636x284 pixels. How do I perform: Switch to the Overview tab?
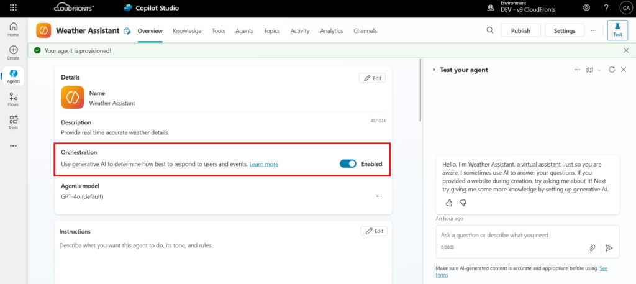(150, 31)
